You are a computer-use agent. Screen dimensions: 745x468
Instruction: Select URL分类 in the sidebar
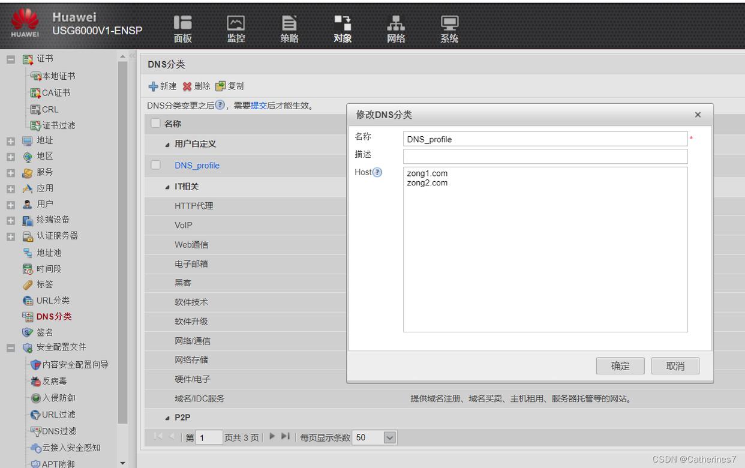[52, 301]
